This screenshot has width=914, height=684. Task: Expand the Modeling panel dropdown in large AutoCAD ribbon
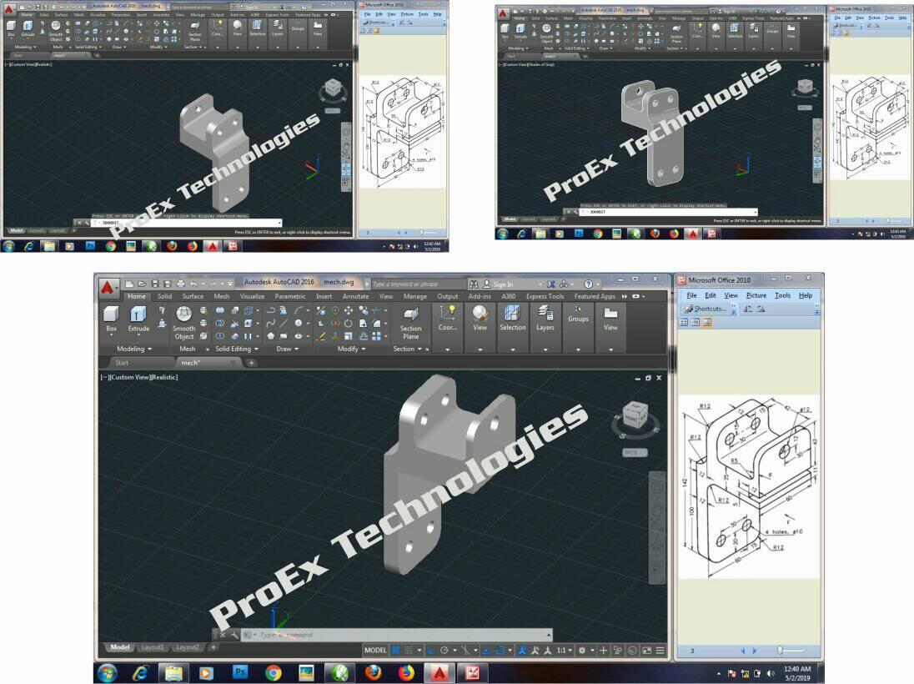tap(134, 349)
